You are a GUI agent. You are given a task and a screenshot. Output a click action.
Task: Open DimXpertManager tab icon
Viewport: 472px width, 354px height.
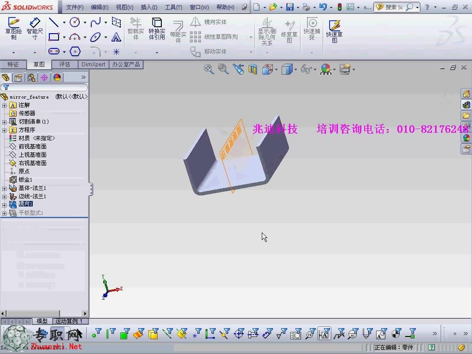click(44, 77)
